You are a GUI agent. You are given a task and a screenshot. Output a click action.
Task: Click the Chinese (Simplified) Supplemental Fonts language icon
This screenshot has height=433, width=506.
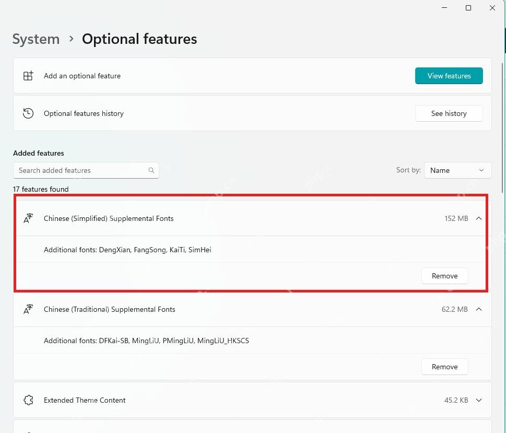coord(28,218)
